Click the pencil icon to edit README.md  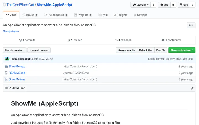(192, 88)
